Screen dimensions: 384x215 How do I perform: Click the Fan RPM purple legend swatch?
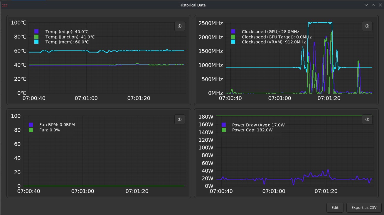coord(31,125)
